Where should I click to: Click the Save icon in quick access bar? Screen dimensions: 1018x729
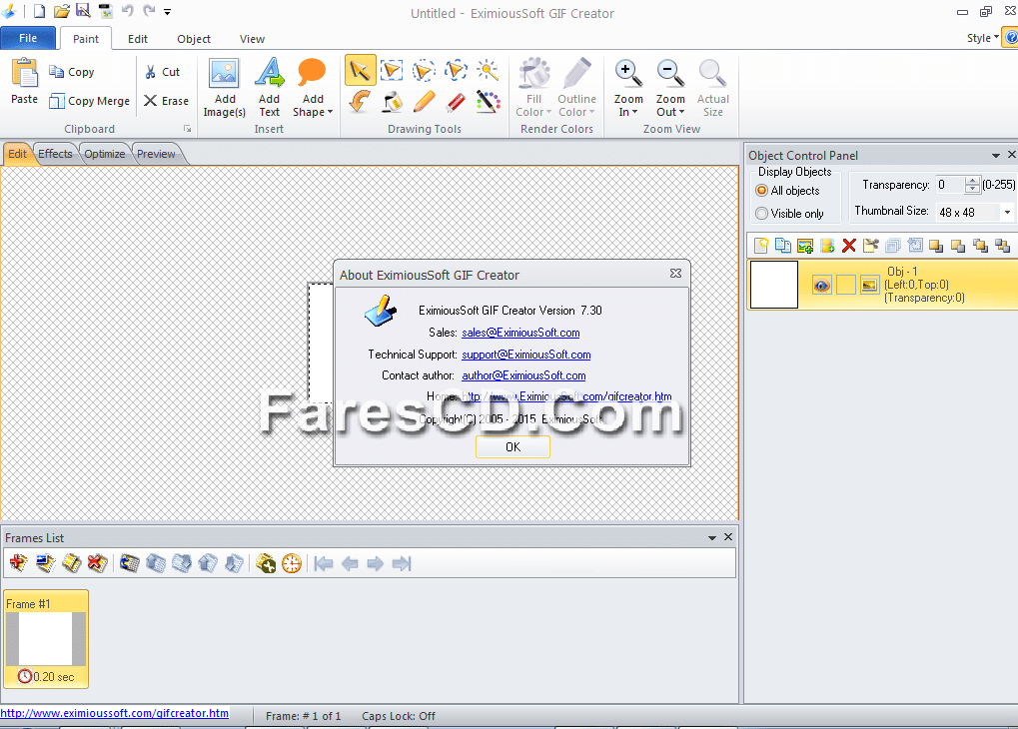coord(83,10)
